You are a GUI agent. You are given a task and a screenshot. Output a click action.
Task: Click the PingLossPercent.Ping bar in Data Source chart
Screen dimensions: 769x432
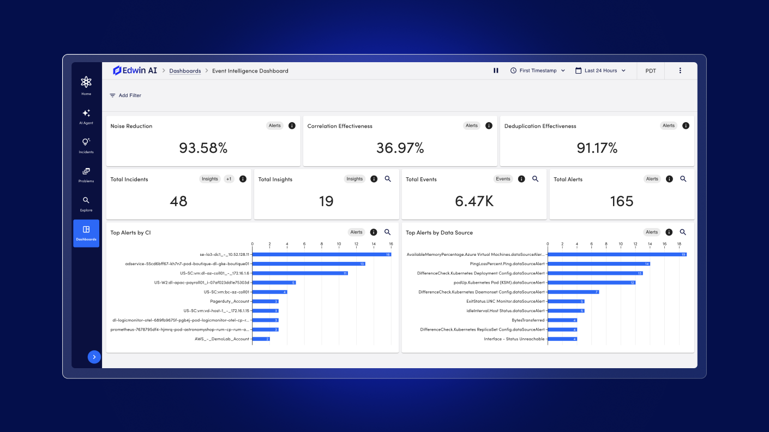[x=599, y=264]
